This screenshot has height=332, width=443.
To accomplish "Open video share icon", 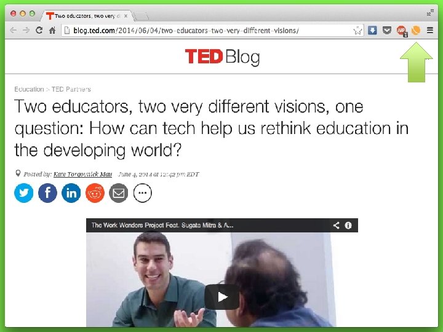I will (x=336, y=225).
